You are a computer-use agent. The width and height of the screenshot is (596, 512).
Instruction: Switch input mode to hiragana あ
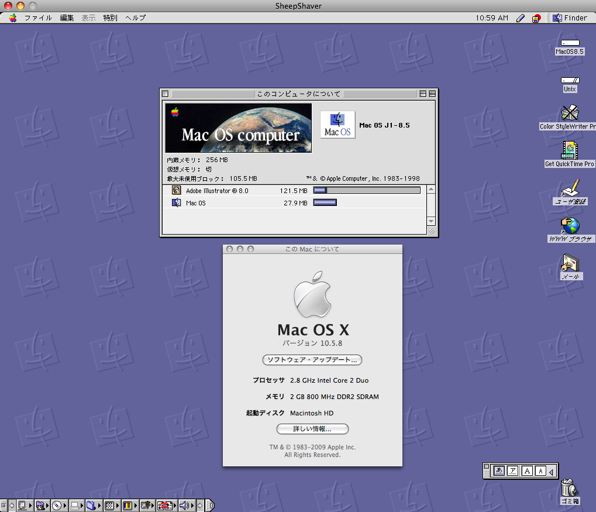pyautogui.click(x=499, y=471)
